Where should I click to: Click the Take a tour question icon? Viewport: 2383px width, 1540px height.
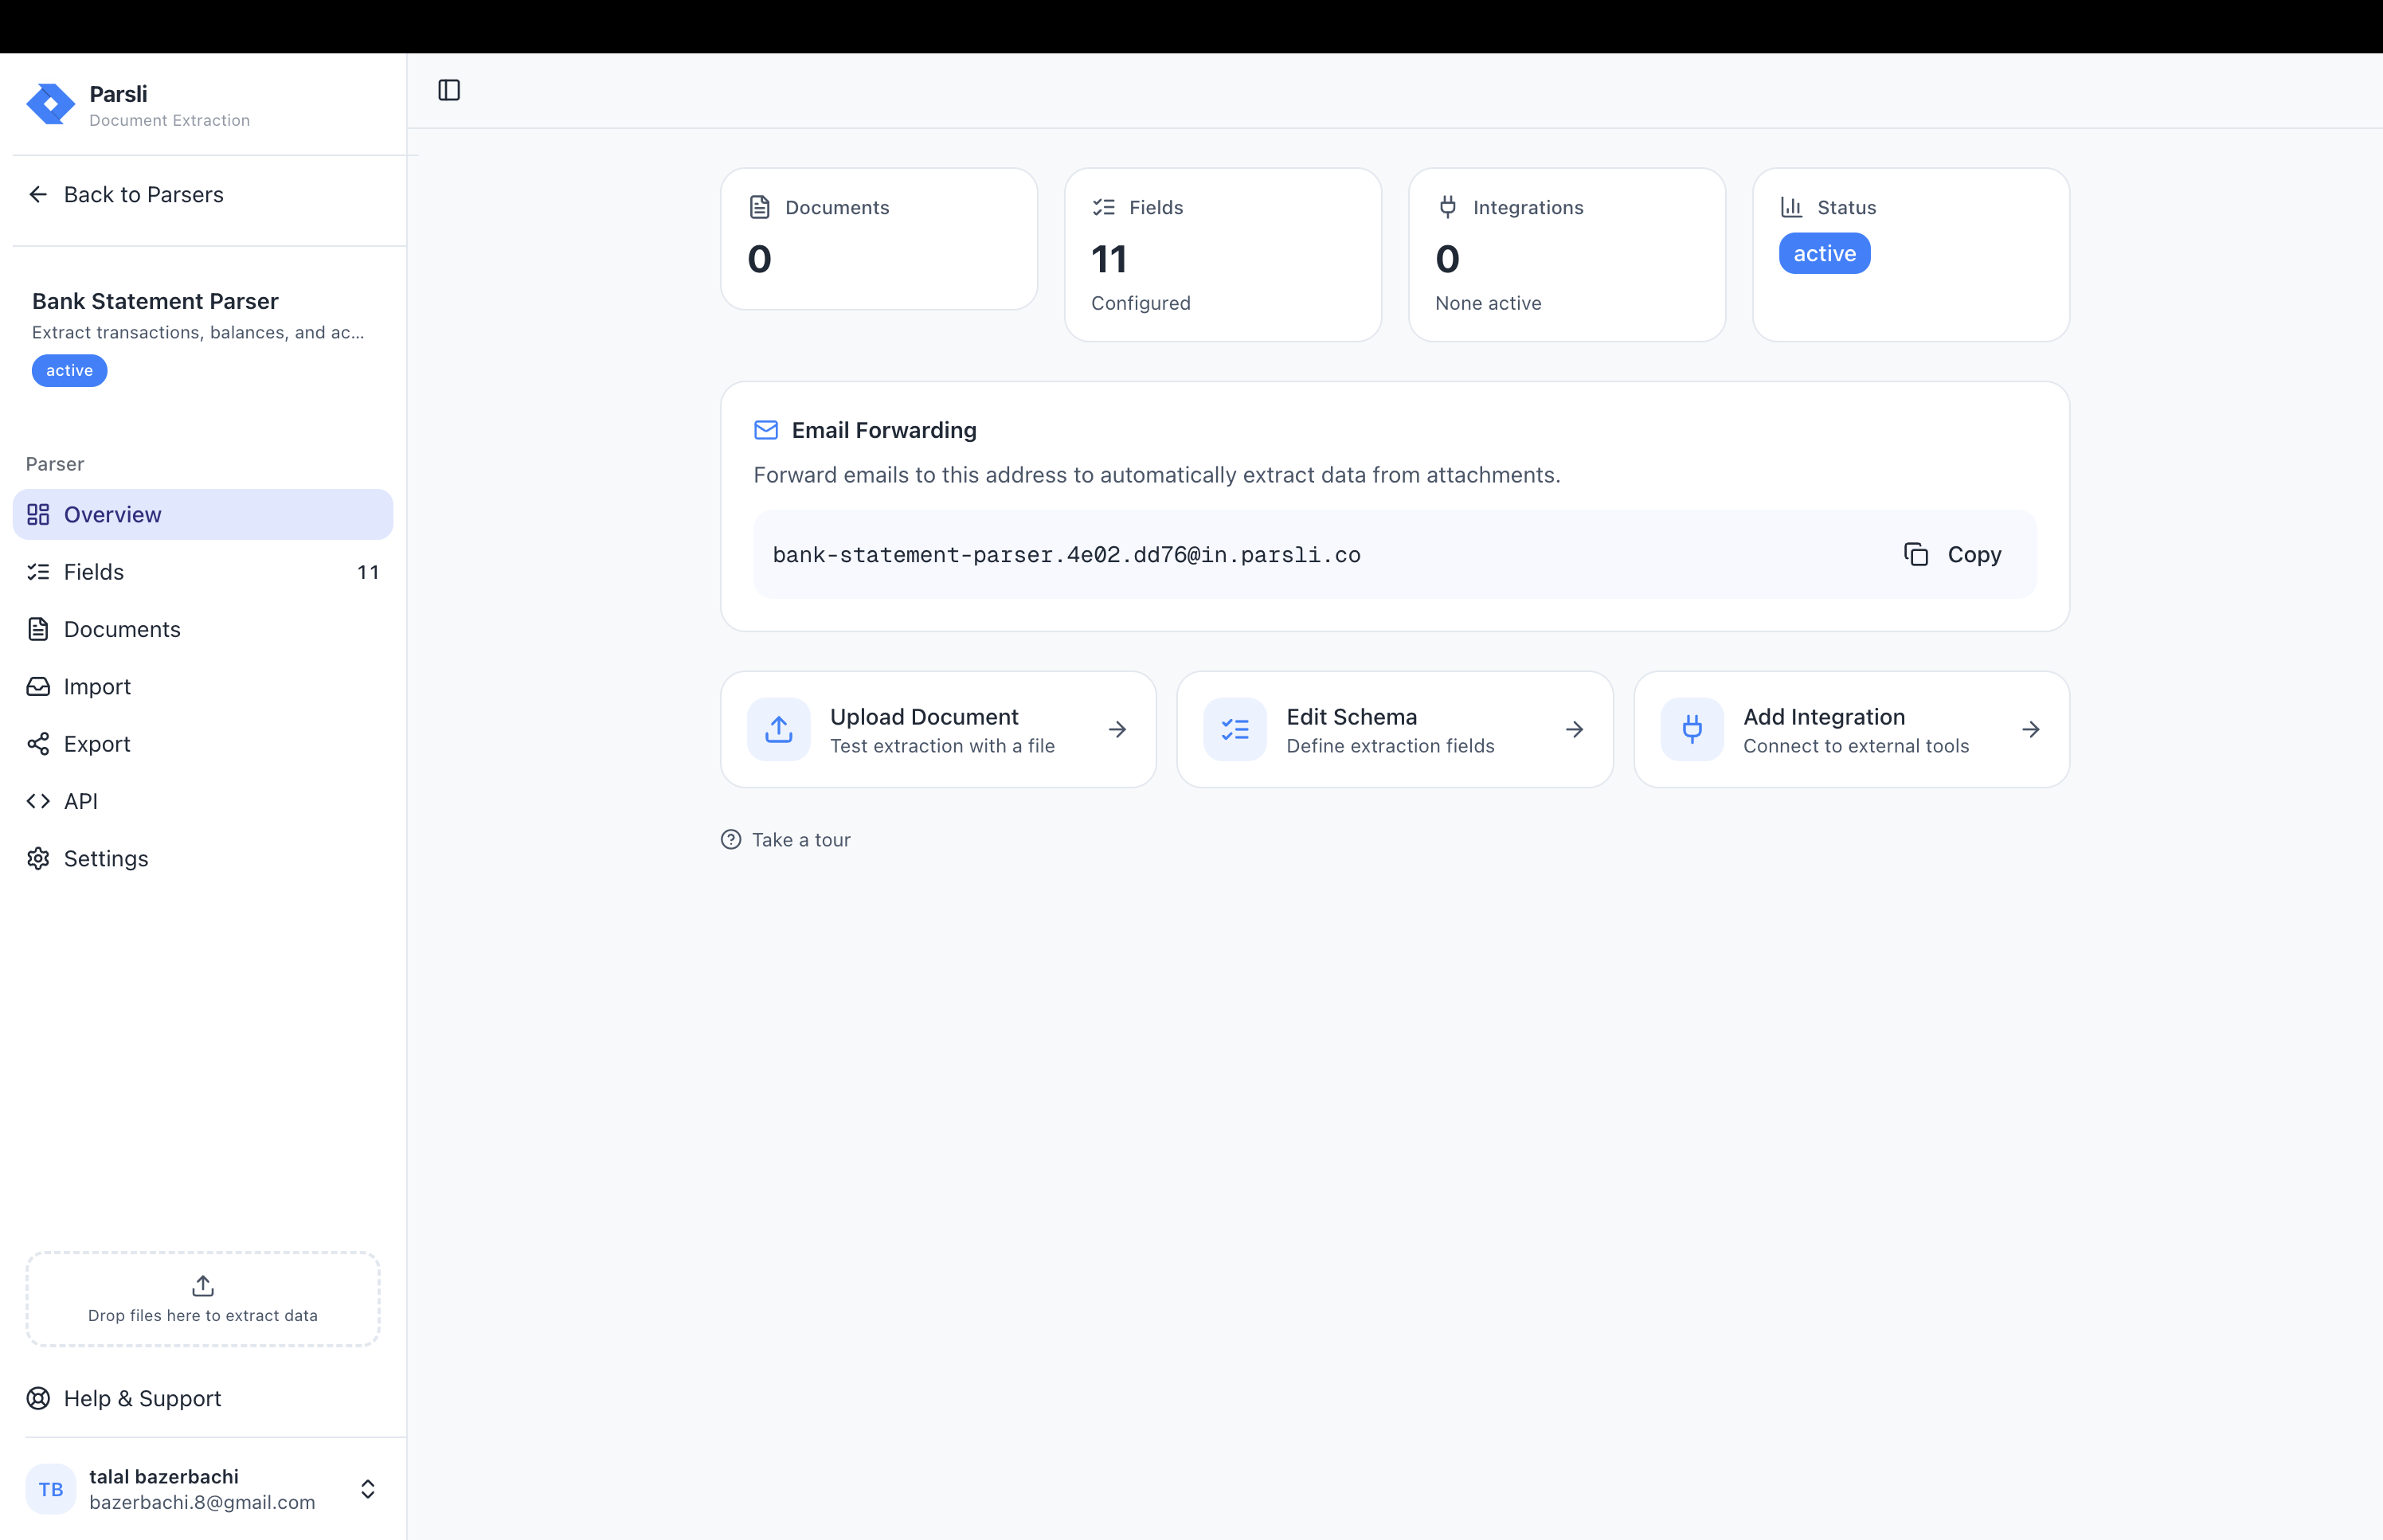click(x=731, y=840)
